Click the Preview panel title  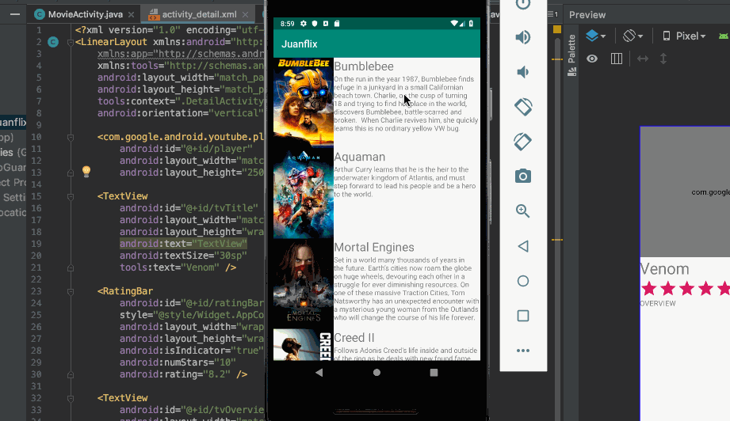click(x=587, y=15)
